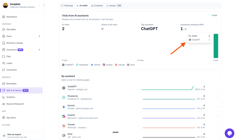The height and width of the screenshot is (140, 235).
Task: Open the Directory Listings book icon
Action: click(4, 43)
